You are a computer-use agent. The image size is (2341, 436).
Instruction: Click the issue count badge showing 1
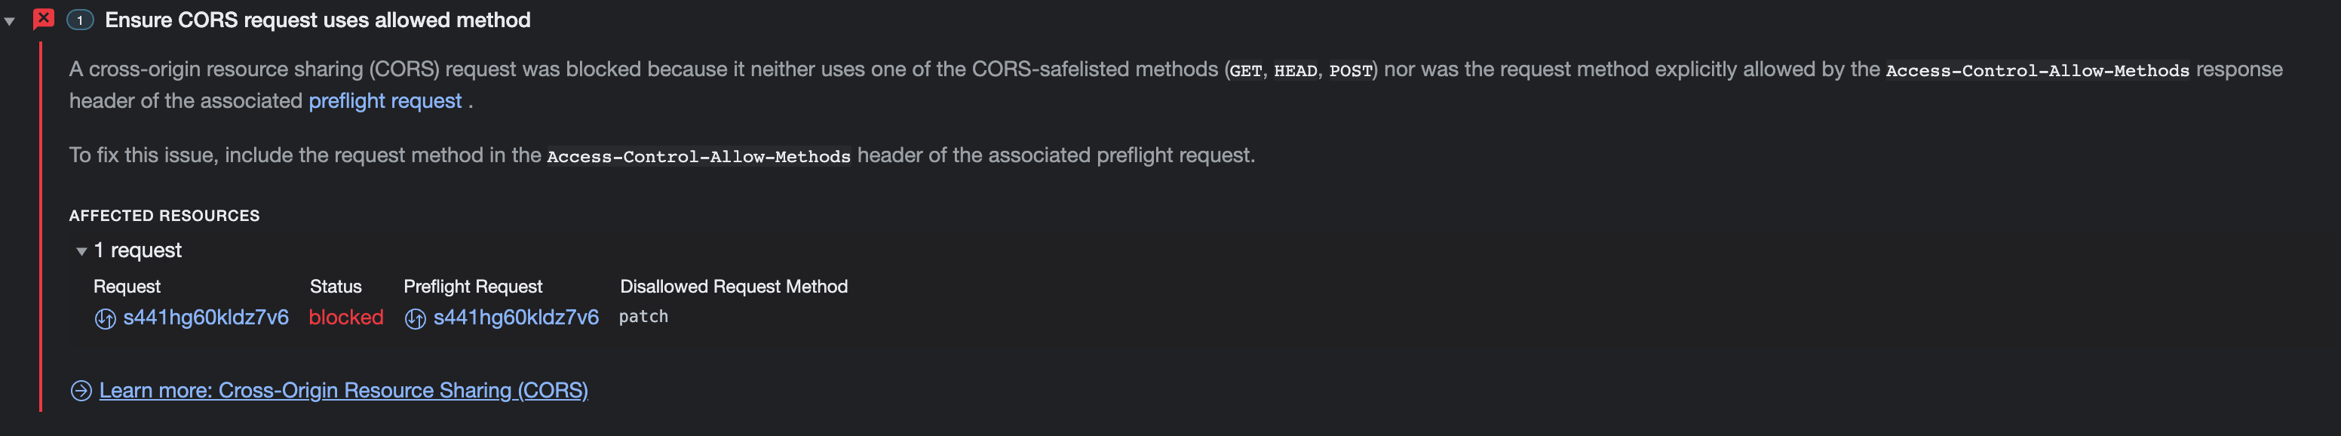click(x=81, y=17)
